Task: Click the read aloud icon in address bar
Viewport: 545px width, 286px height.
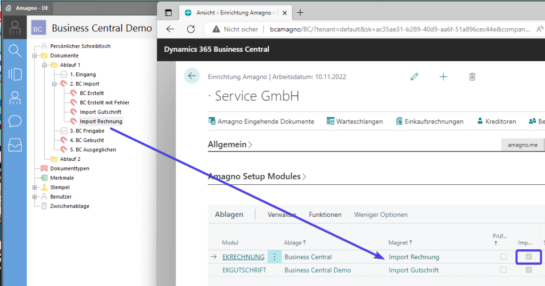Action: click(x=540, y=29)
